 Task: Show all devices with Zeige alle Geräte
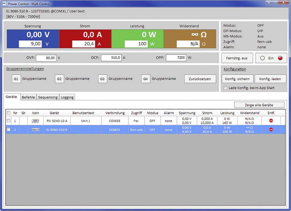pyautogui.click(x=259, y=105)
